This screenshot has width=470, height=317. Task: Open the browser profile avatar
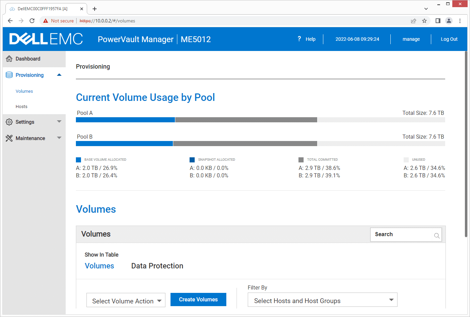click(x=449, y=21)
